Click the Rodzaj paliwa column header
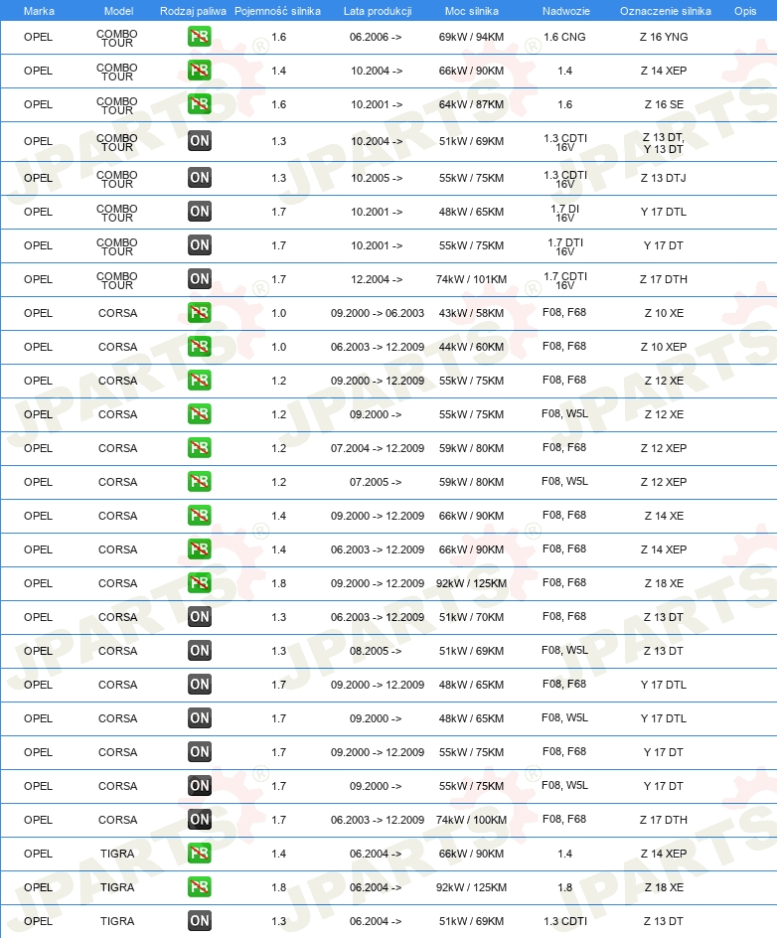This screenshot has height=938, width=777. click(x=193, y=11)
